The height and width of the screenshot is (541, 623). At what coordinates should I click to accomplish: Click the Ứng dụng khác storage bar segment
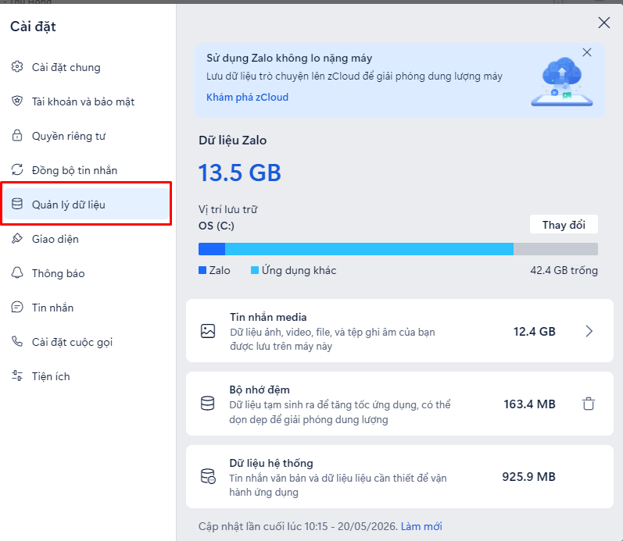pos(369,249)
